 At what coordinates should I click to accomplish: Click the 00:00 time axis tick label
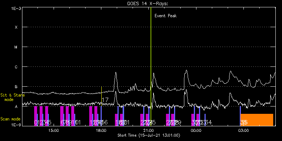tap(196, 130)
